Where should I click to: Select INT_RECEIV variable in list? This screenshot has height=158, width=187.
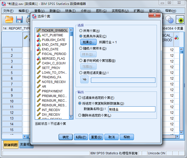[x=52, y=110]
